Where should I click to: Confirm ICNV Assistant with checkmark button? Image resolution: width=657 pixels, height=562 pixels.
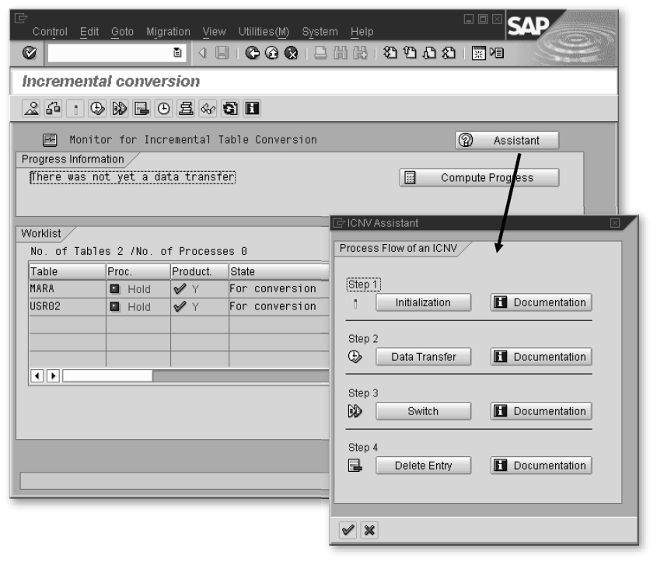coord(348,530)
